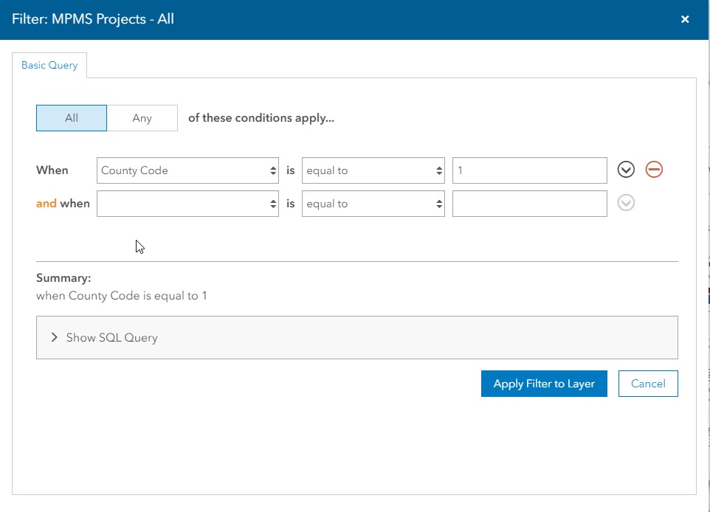Expand the Show SQL Query chevron

55,337
